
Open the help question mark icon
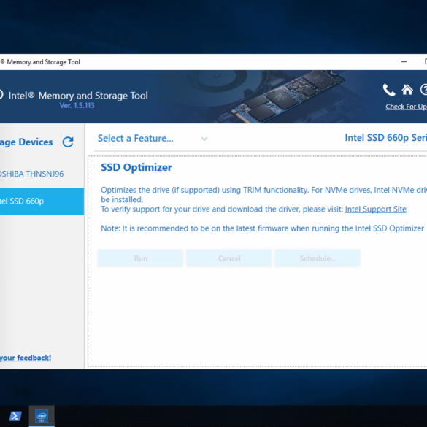[x=424, y=90]
